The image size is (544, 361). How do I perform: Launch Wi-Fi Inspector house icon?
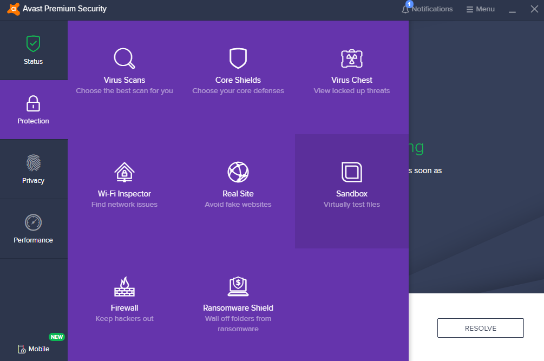[x=124, y=172]
